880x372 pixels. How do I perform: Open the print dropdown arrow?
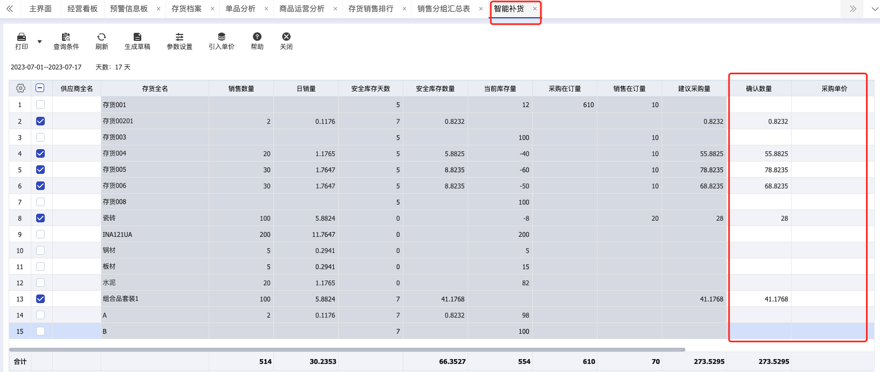click(39, 41)
